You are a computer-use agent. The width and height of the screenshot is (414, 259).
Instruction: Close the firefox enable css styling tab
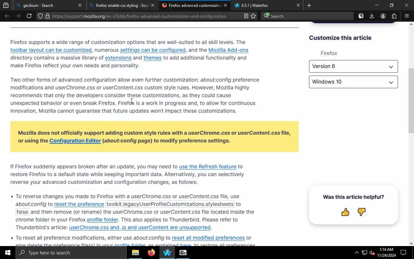153,5
